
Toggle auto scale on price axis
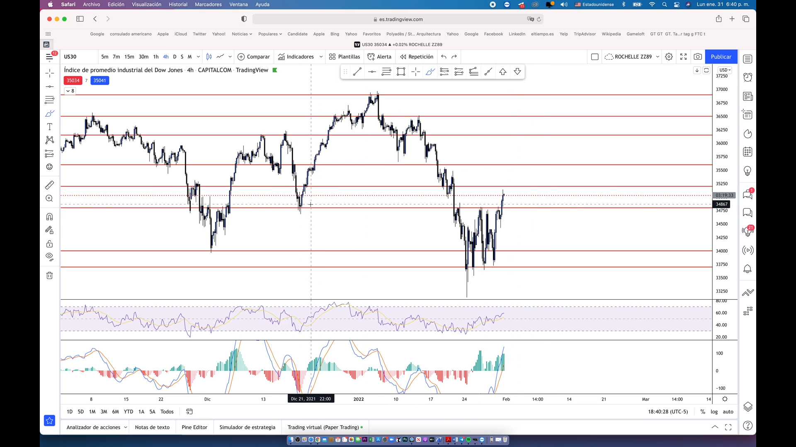click(728, 412)
